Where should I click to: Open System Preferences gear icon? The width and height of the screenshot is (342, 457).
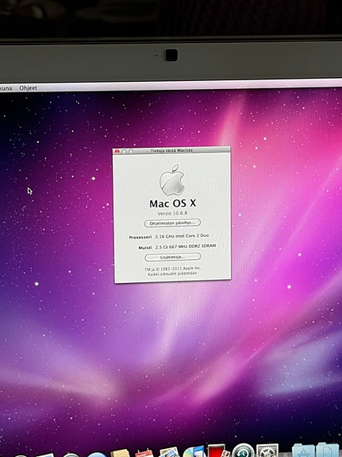[x=267, y=451]
